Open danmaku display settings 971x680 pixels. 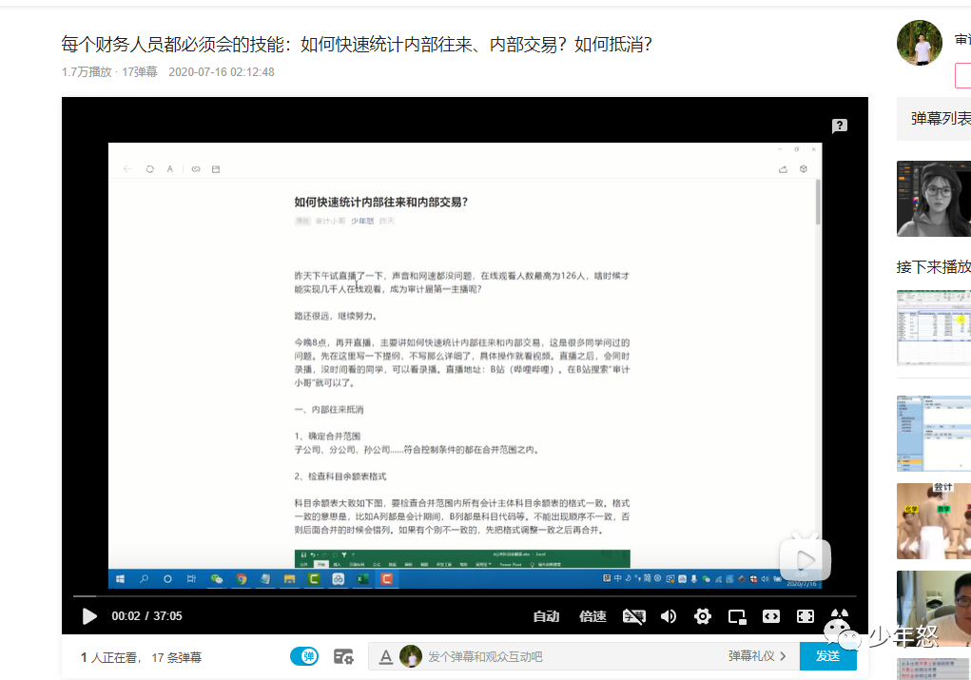coord(343,655)
